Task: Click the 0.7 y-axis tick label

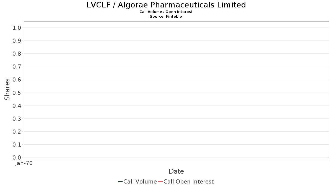Action: (17, 67)
